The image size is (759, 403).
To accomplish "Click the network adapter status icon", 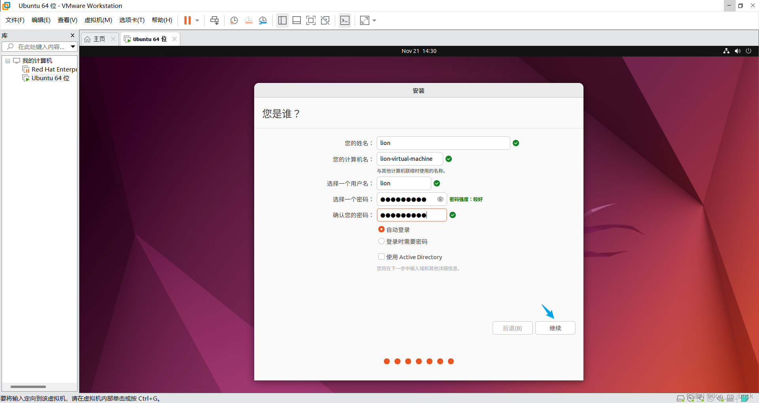I will coord(700,398).
